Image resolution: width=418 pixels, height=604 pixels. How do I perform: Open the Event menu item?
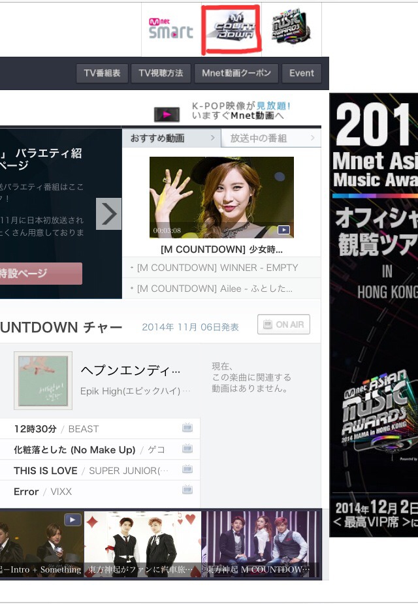(302, 73)
